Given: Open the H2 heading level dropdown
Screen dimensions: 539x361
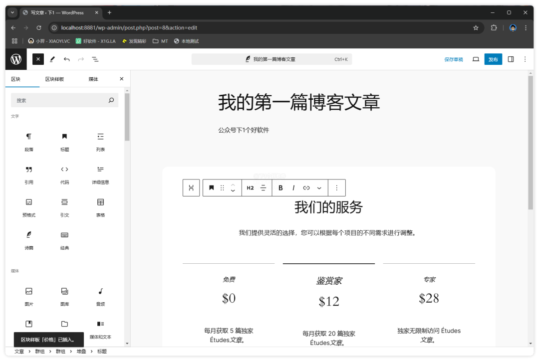Looking at the screenshot, I should click(x=250, y=188).
